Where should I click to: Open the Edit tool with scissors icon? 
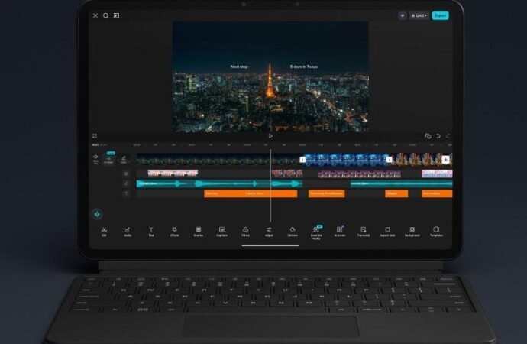tap(104, 232)
